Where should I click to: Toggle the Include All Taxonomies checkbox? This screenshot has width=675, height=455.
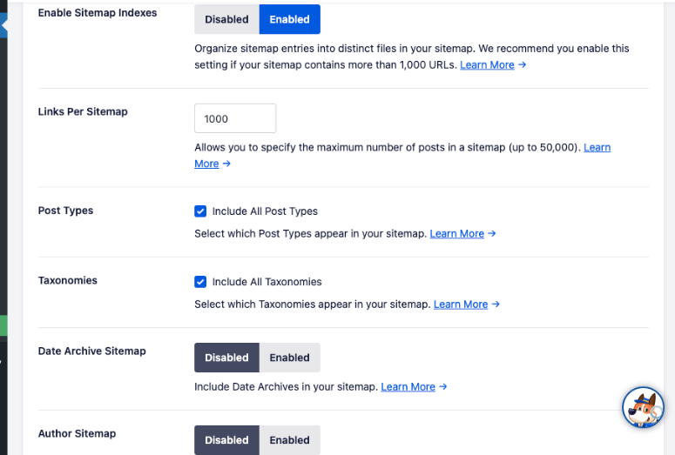click(200, 282)
